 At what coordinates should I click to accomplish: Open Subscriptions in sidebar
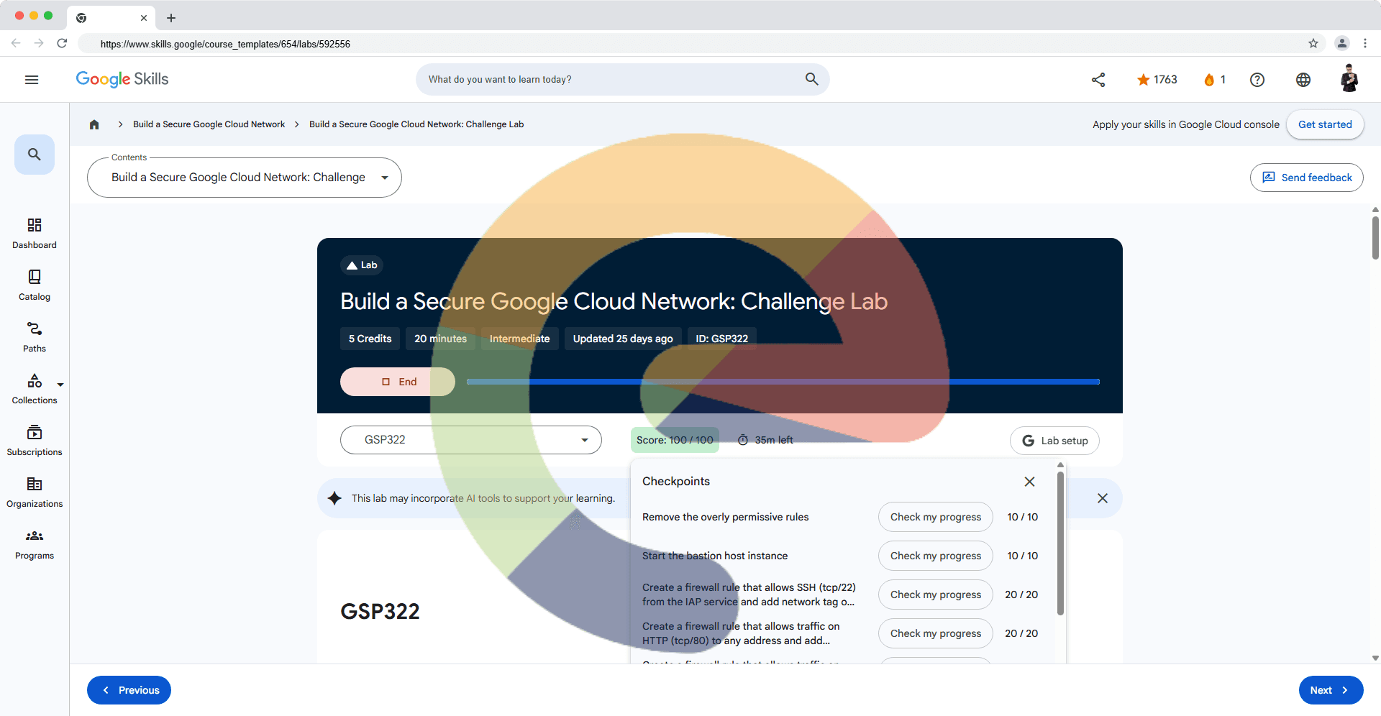[35, 441]
